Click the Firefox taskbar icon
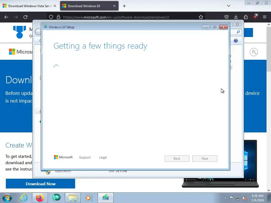This screenshot has height=203, width=271. pyautogui.click(x=40, y=198)
